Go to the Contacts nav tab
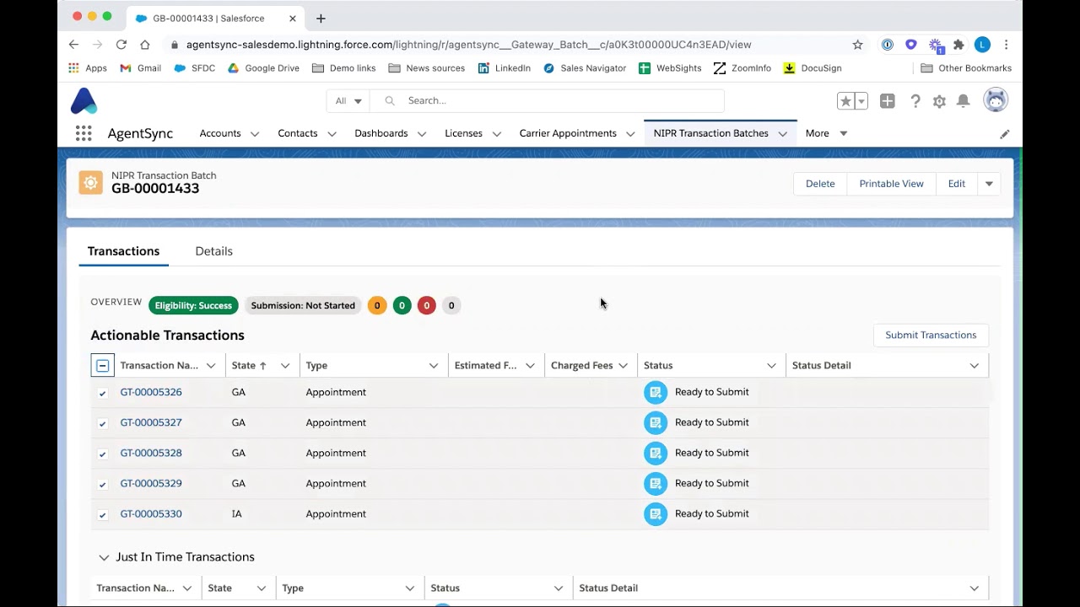The width and height of the screenshot is (1080, 607). click(x=298, y=133)
